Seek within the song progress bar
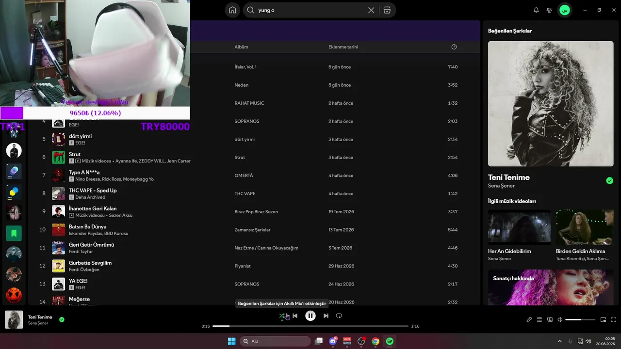This screenshot has width=621, height=349. tap(310, 326)
